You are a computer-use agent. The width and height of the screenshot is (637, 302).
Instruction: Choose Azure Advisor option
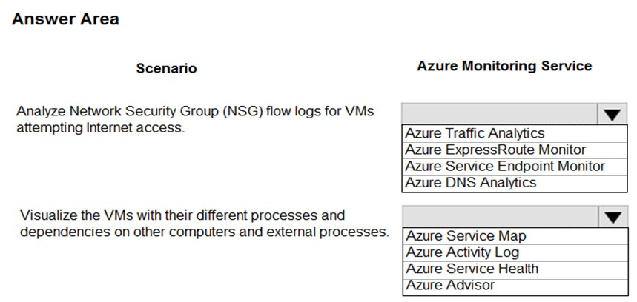pos(515,286)
